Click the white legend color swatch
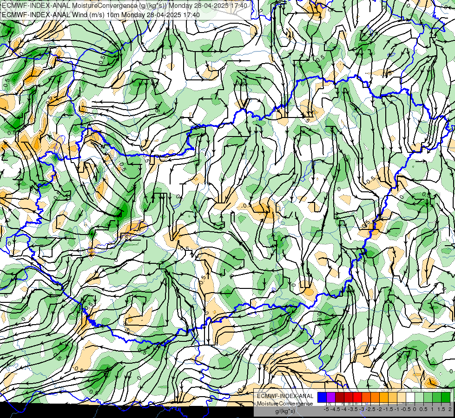This screenshot has height=418, width=455. tap(410, 398)
